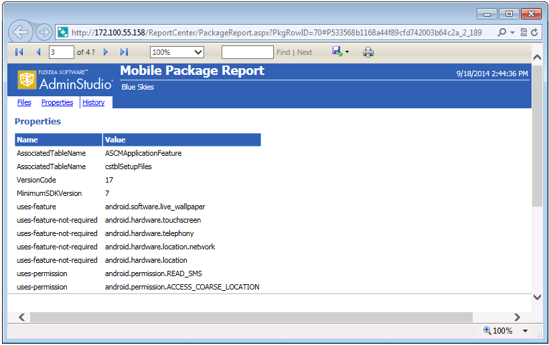The image size is (549, 345).
Task: Expand the address bar search dropdown
Action: pyautogui.click(x=513, y=32)
